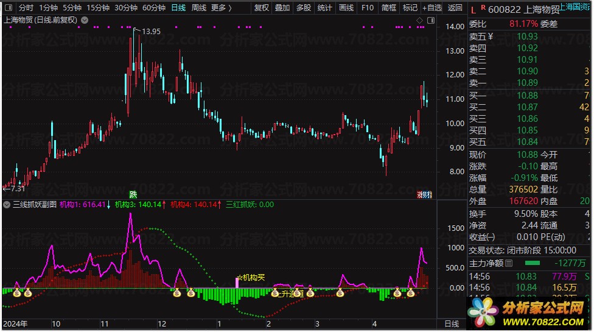The width and height of the screenshot is (594, 332).
Task: Click the ☆机构买 signal label
Action: point(250,277)
